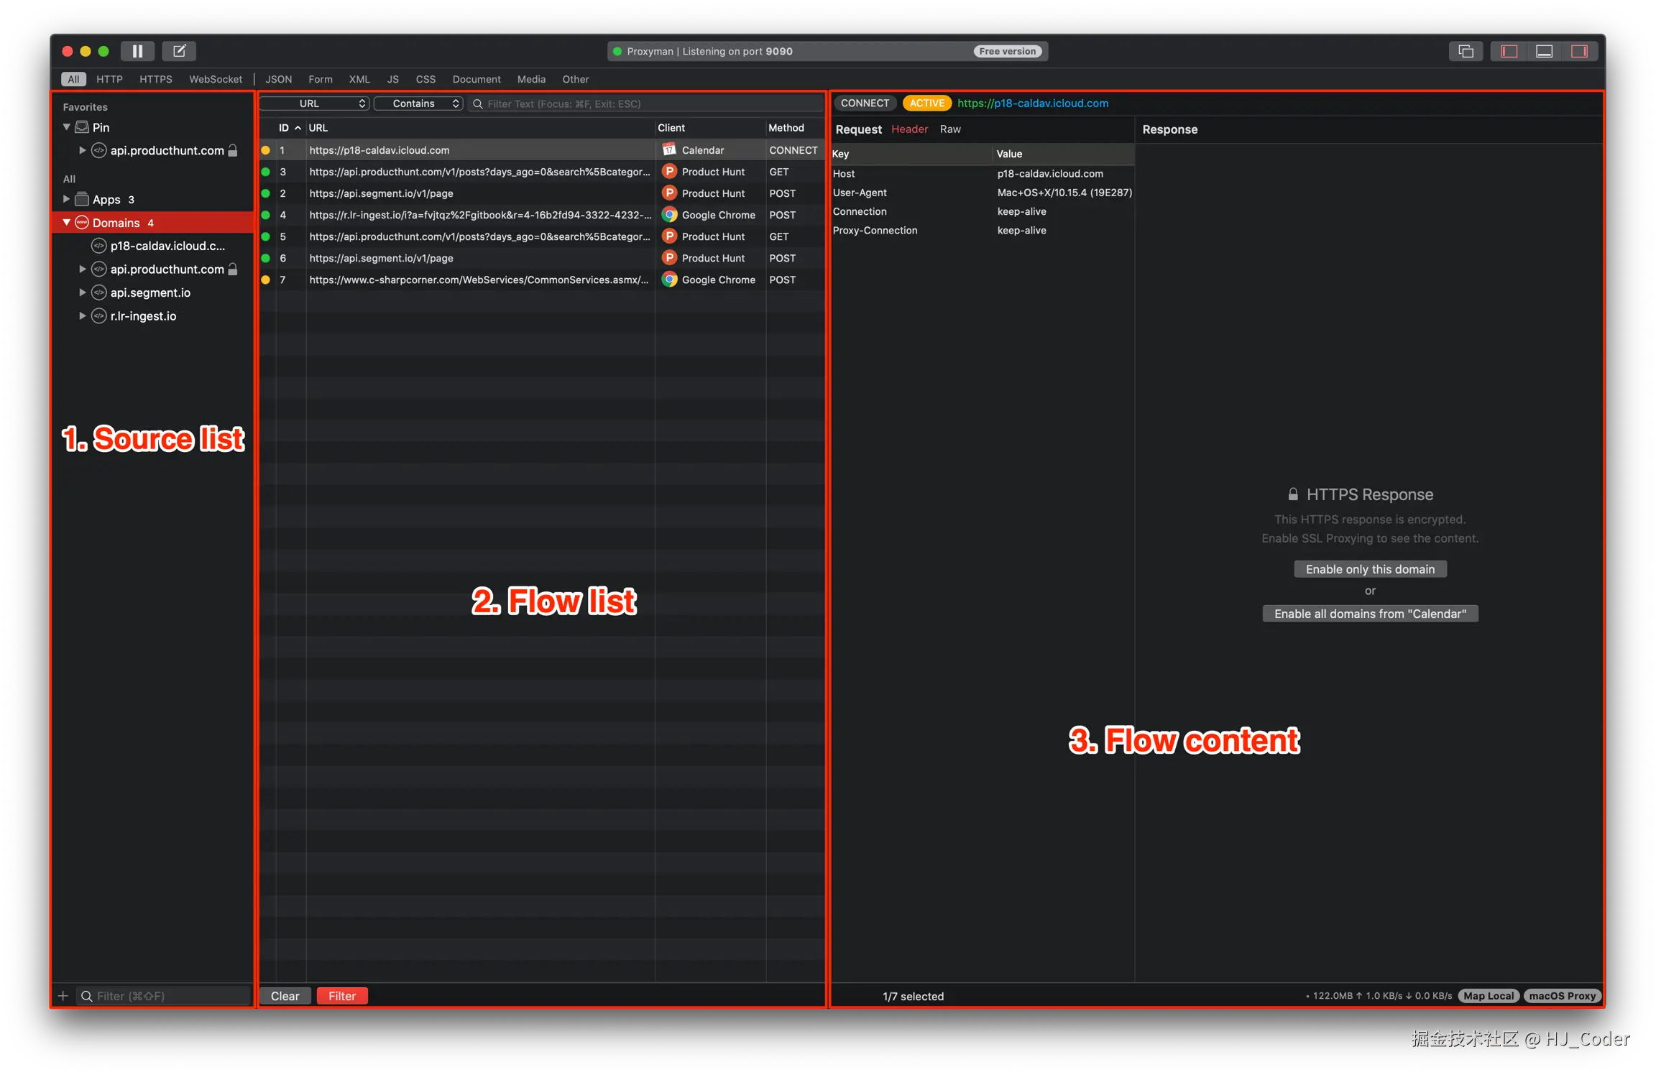Toggle the right panel layout icon

tap(1579, 51)
